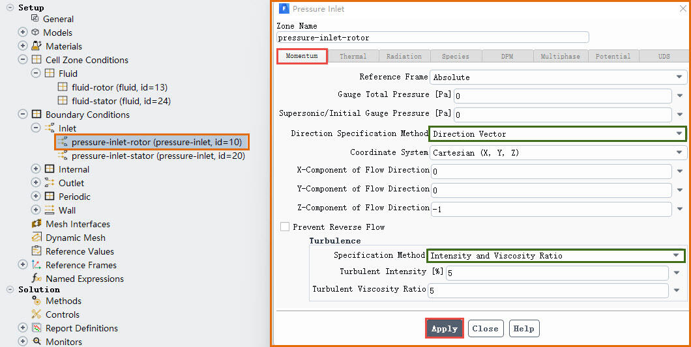Click the Mesh Interfaces tree icon
This screenshot has width=691, height=347.
click(37, 224)
